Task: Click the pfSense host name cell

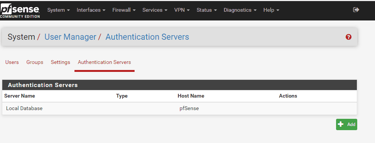Action: [189, 108]
